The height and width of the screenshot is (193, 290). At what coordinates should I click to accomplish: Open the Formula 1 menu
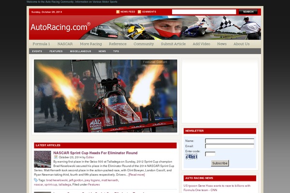point(41,44)
